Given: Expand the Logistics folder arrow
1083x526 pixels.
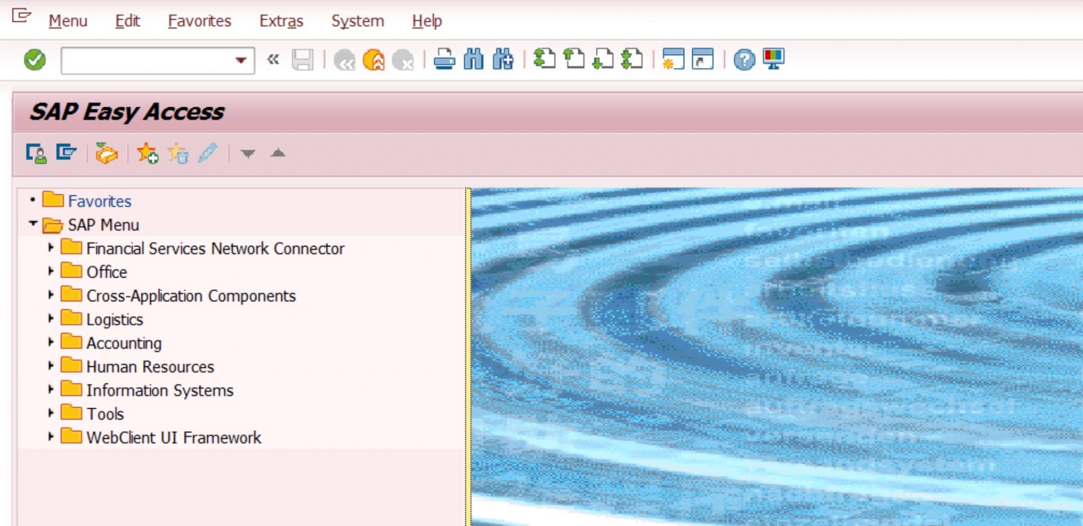Looking at the screenshot, I should (51, 319).
